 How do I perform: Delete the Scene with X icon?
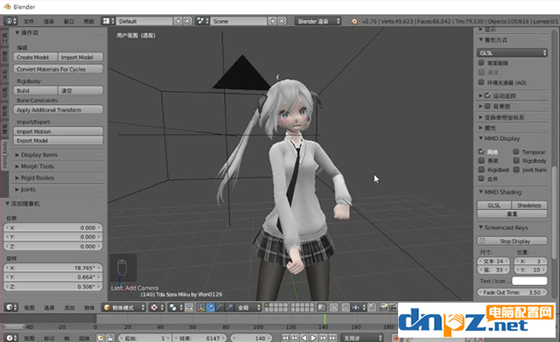tap(282, 21)
